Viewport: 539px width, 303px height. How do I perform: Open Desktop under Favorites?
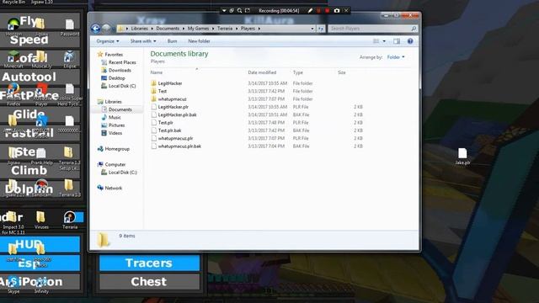coord(113,78)
